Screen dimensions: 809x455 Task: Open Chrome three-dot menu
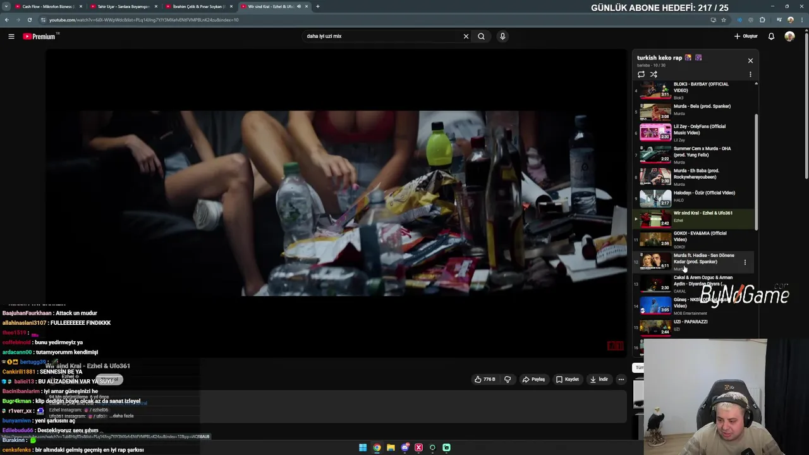[x=801, y=20]
